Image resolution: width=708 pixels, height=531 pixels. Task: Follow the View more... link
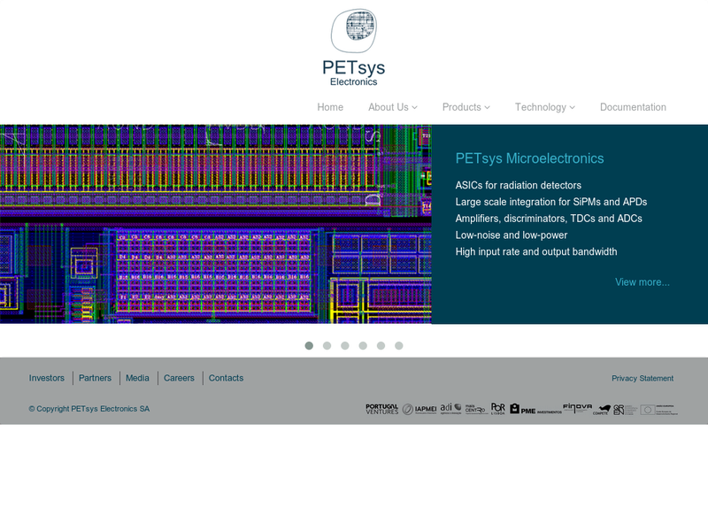coord(643,282)
